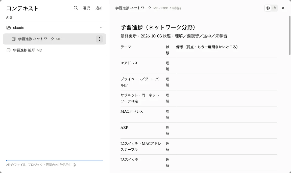Click the preview vertical scrollbar
291x173 pixels.
289,35
